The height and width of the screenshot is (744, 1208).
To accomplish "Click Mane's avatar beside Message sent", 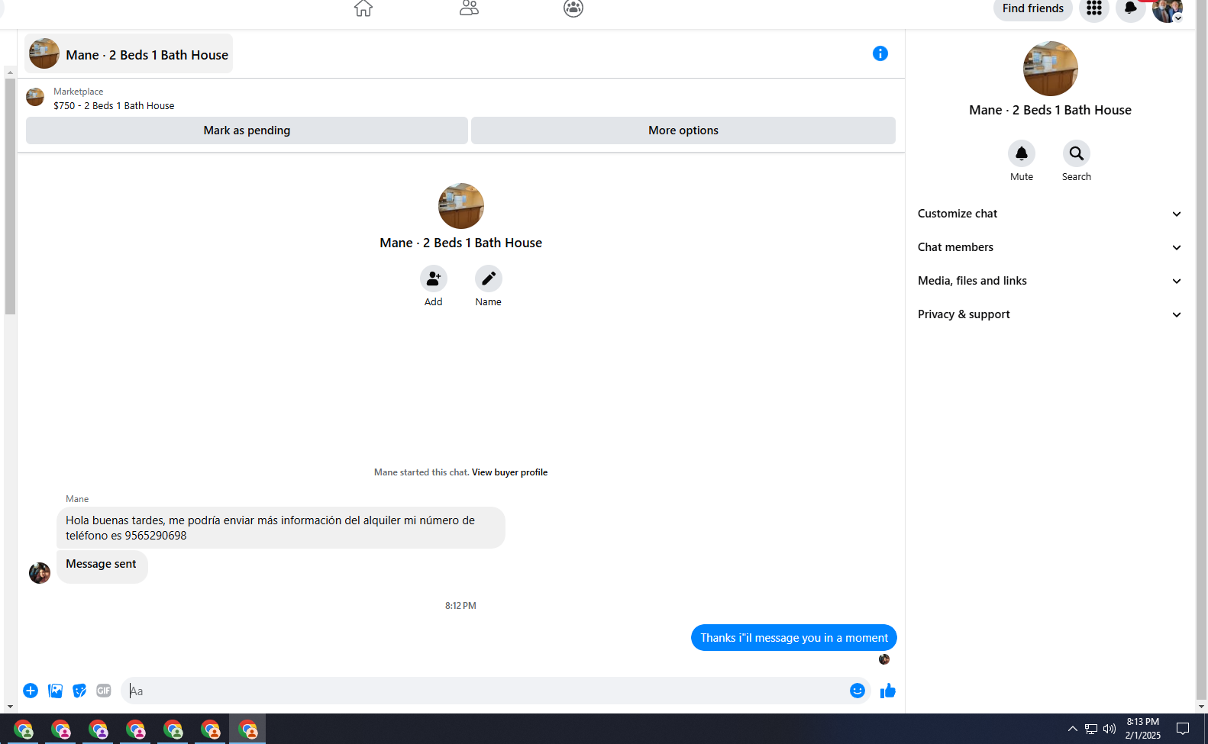I will point(40,573).
